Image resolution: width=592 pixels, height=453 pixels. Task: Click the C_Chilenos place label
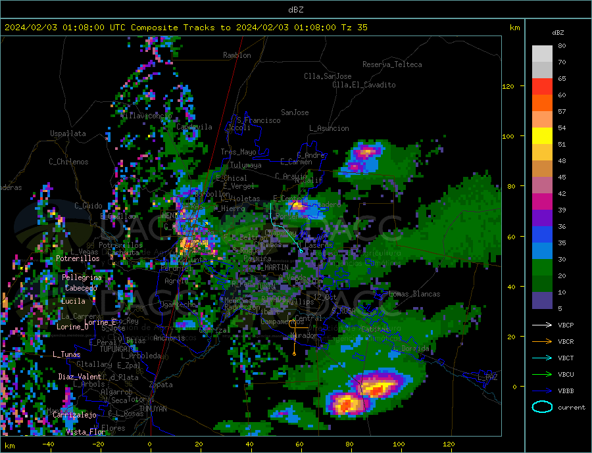click(68, 162)
